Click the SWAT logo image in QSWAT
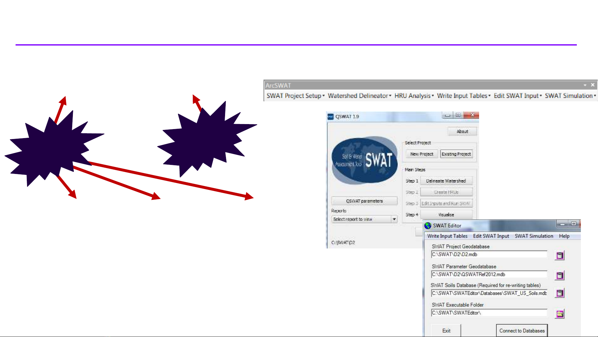598x337 pixels. [x=364, y=161]
